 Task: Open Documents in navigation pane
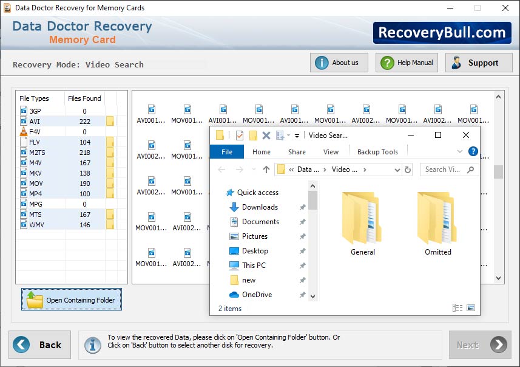point(254,222)
